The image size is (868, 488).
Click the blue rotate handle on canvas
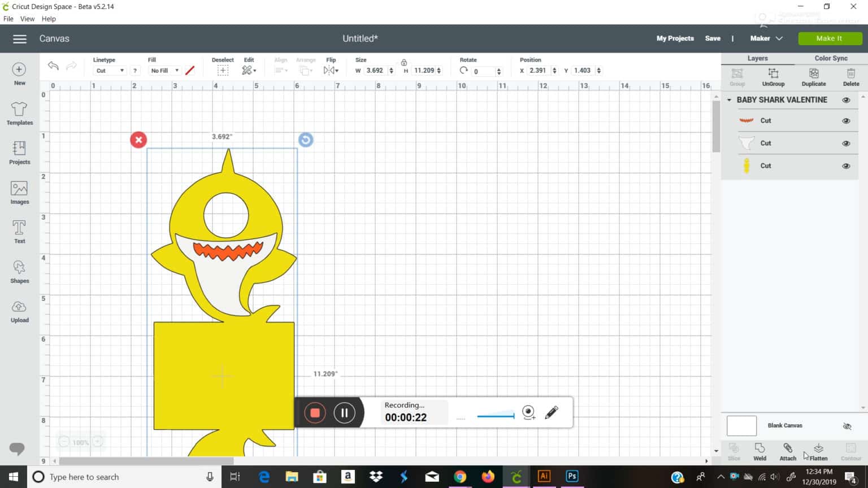coord(306,140)
